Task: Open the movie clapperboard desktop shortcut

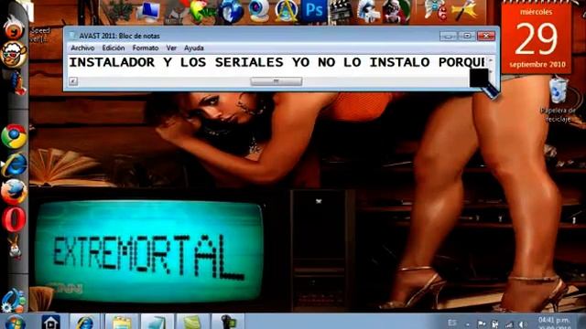Action: click(341, 11)
